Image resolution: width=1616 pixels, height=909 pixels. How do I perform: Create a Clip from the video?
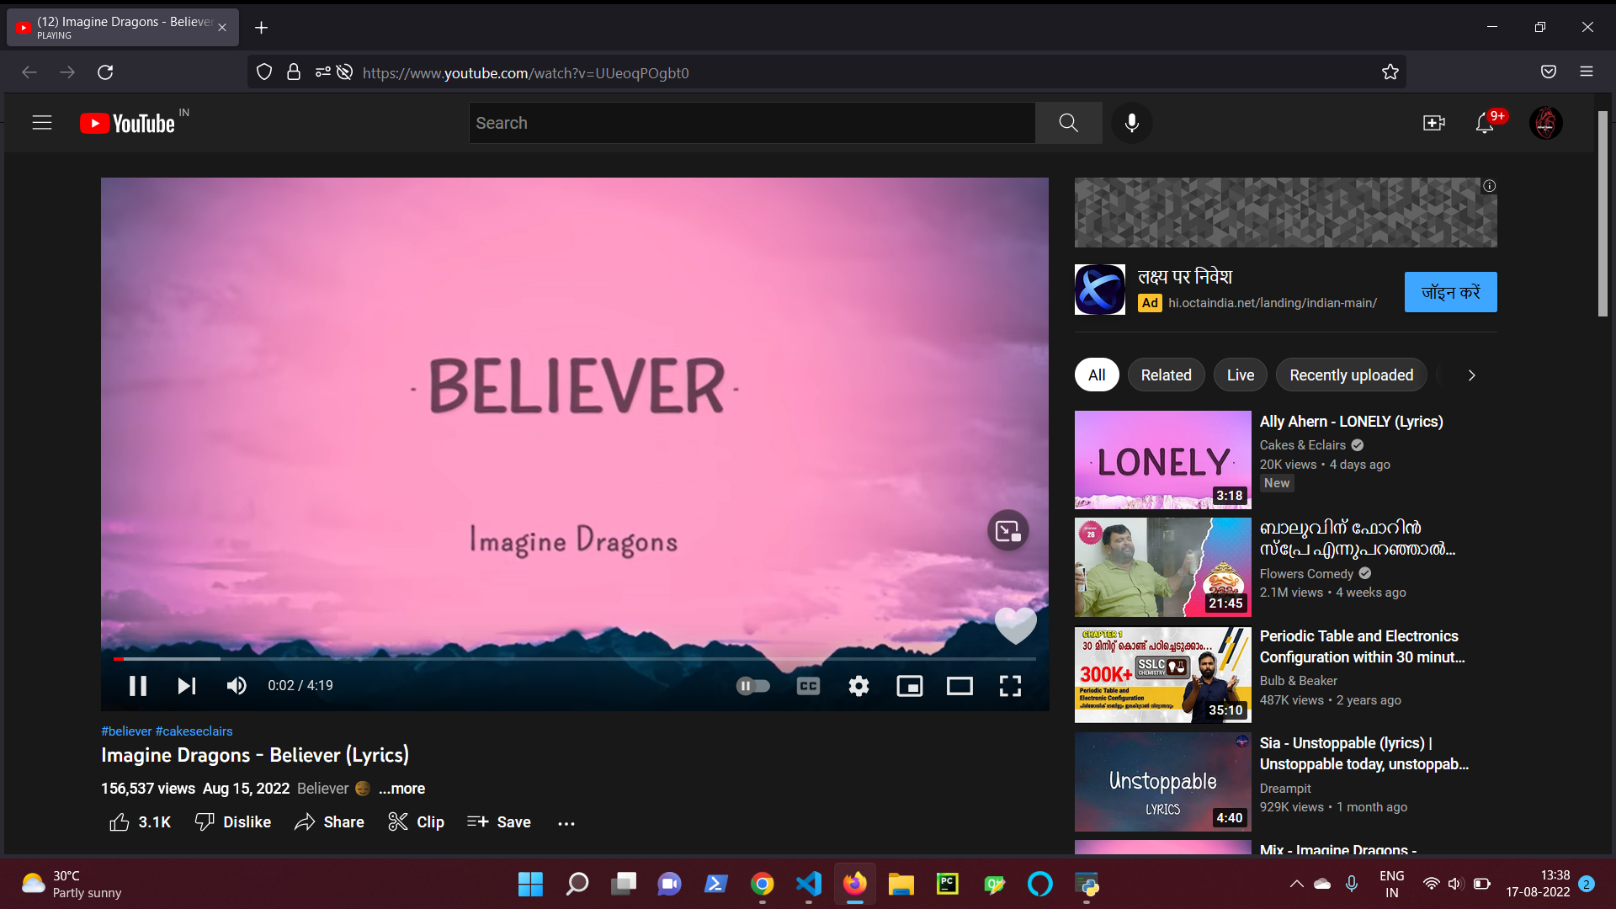[416, 822]
